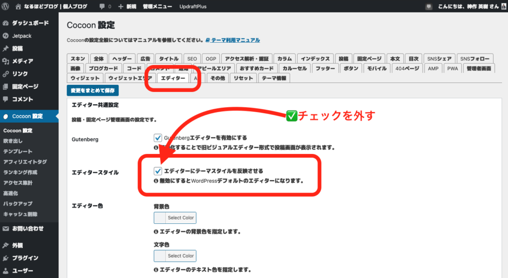Open バックアップ submenu item
This screenshot has width=508, height=278.
tap(18, 204)
